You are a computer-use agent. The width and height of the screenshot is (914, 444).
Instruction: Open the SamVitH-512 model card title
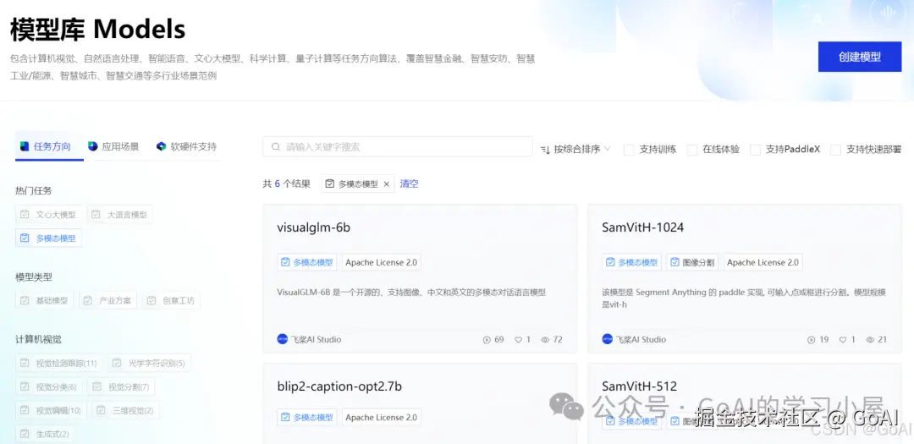point(640,386)
